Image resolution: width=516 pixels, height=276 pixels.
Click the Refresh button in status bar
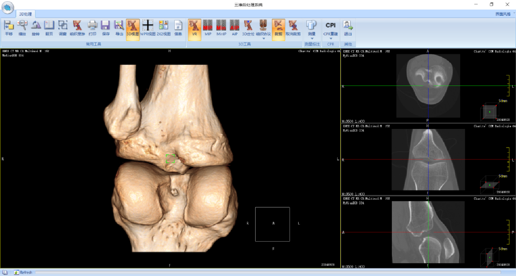tap(23, 272)
